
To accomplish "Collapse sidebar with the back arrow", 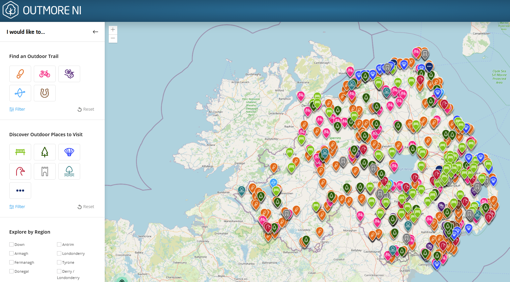I will pos(95,32).
